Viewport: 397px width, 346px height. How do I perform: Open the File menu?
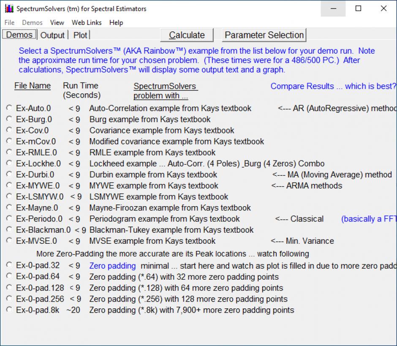[x=9, y=22]
